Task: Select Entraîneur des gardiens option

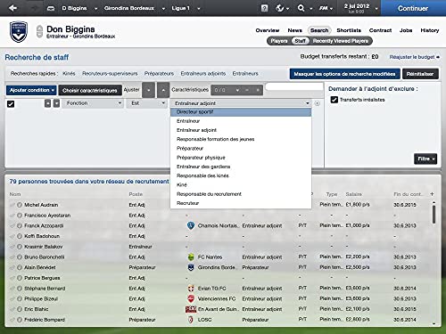Action: click(x=241, y=167)
